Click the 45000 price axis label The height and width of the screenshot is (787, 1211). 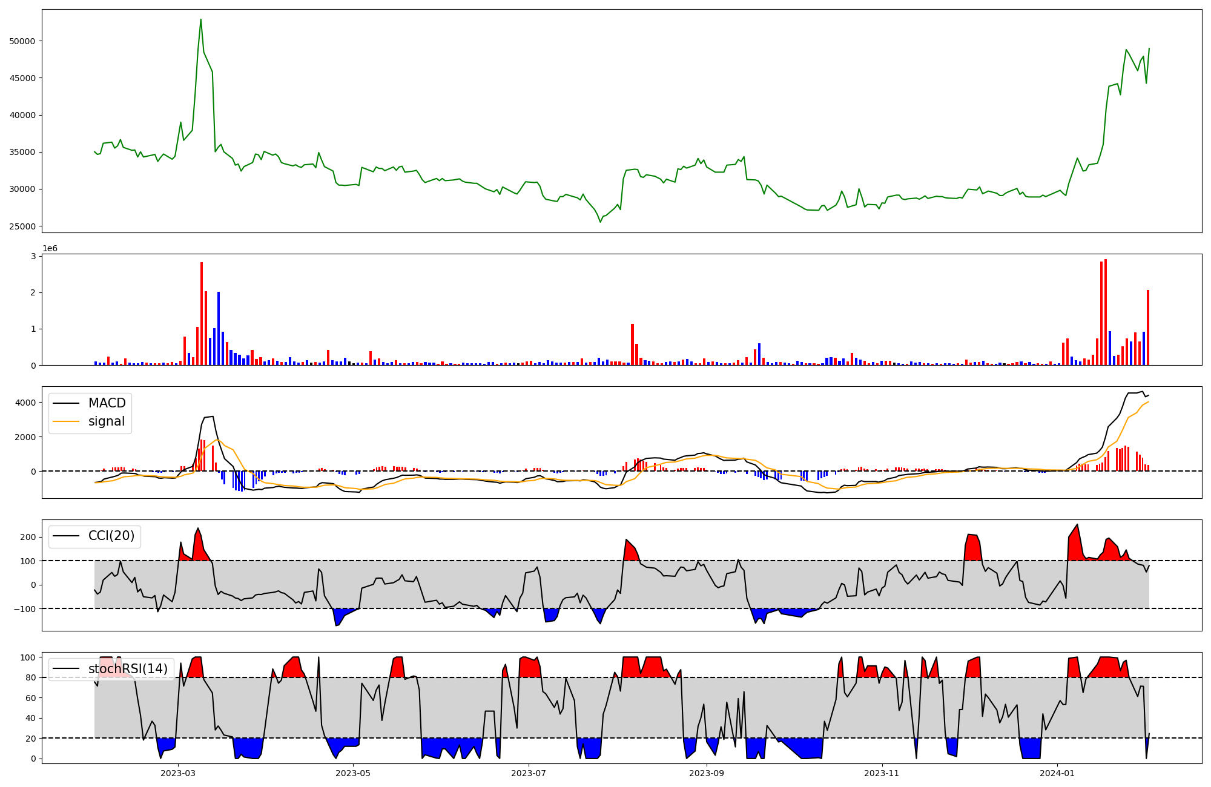click(x=22, y=78)
